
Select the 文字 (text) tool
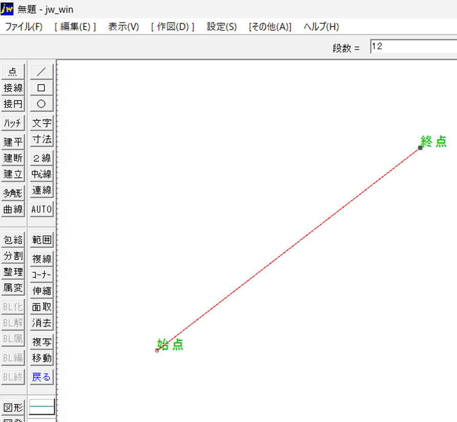(41, 123)
